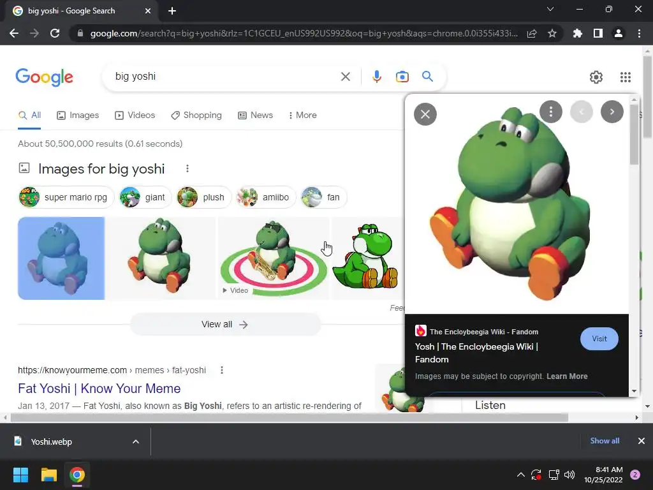This screenshot has height=490, width=653.
Task: Close the image preview panel
Action: click(425, 114)
